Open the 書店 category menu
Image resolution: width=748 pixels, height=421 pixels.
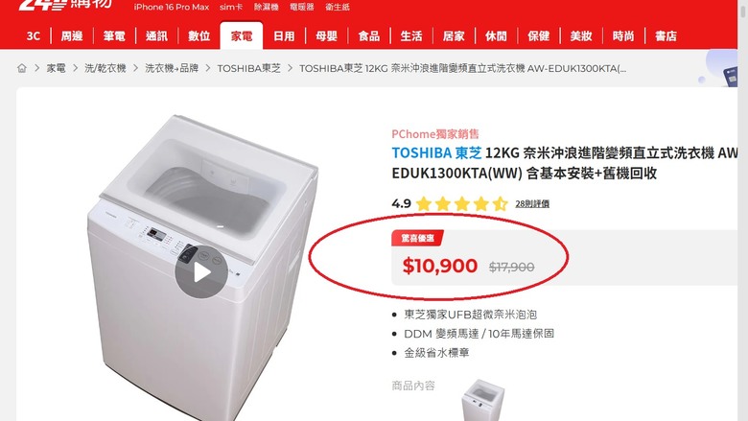tap(666, 36)
